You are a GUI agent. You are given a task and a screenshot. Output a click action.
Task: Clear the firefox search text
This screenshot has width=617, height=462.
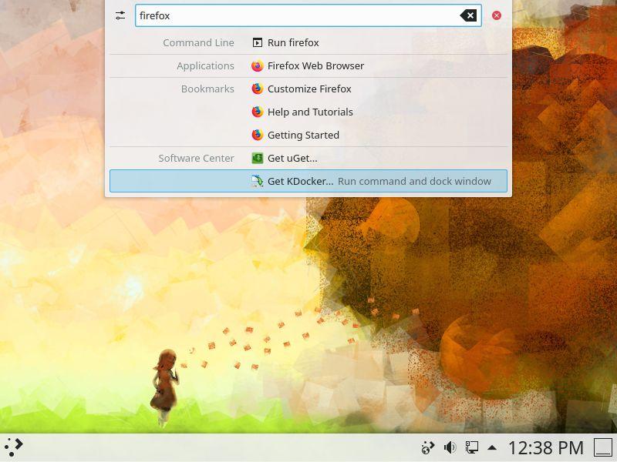pyautogui.click(x=468, y=15)
